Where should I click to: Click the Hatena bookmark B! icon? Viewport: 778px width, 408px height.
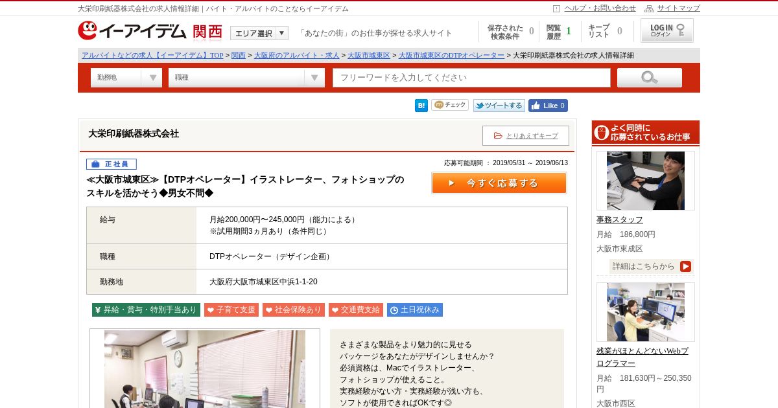point(421,106)
